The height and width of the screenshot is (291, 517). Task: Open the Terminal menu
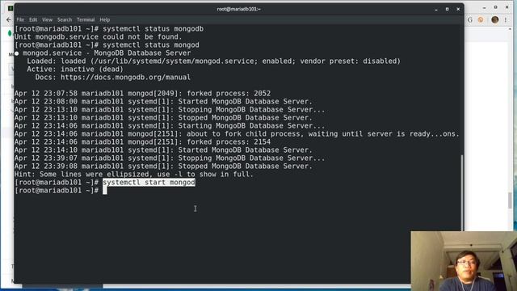(x=86, y=19)
